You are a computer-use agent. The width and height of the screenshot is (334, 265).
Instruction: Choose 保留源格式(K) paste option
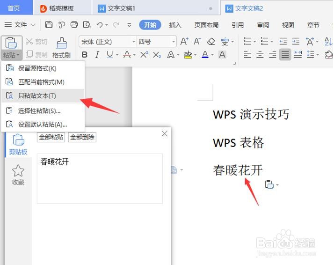[43, 68]
